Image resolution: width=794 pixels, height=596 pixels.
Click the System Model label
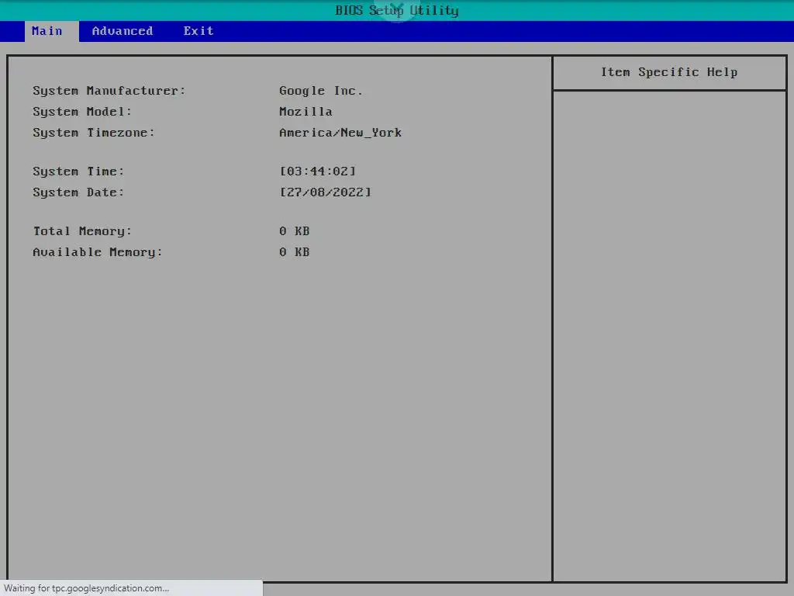coord(82,112)
